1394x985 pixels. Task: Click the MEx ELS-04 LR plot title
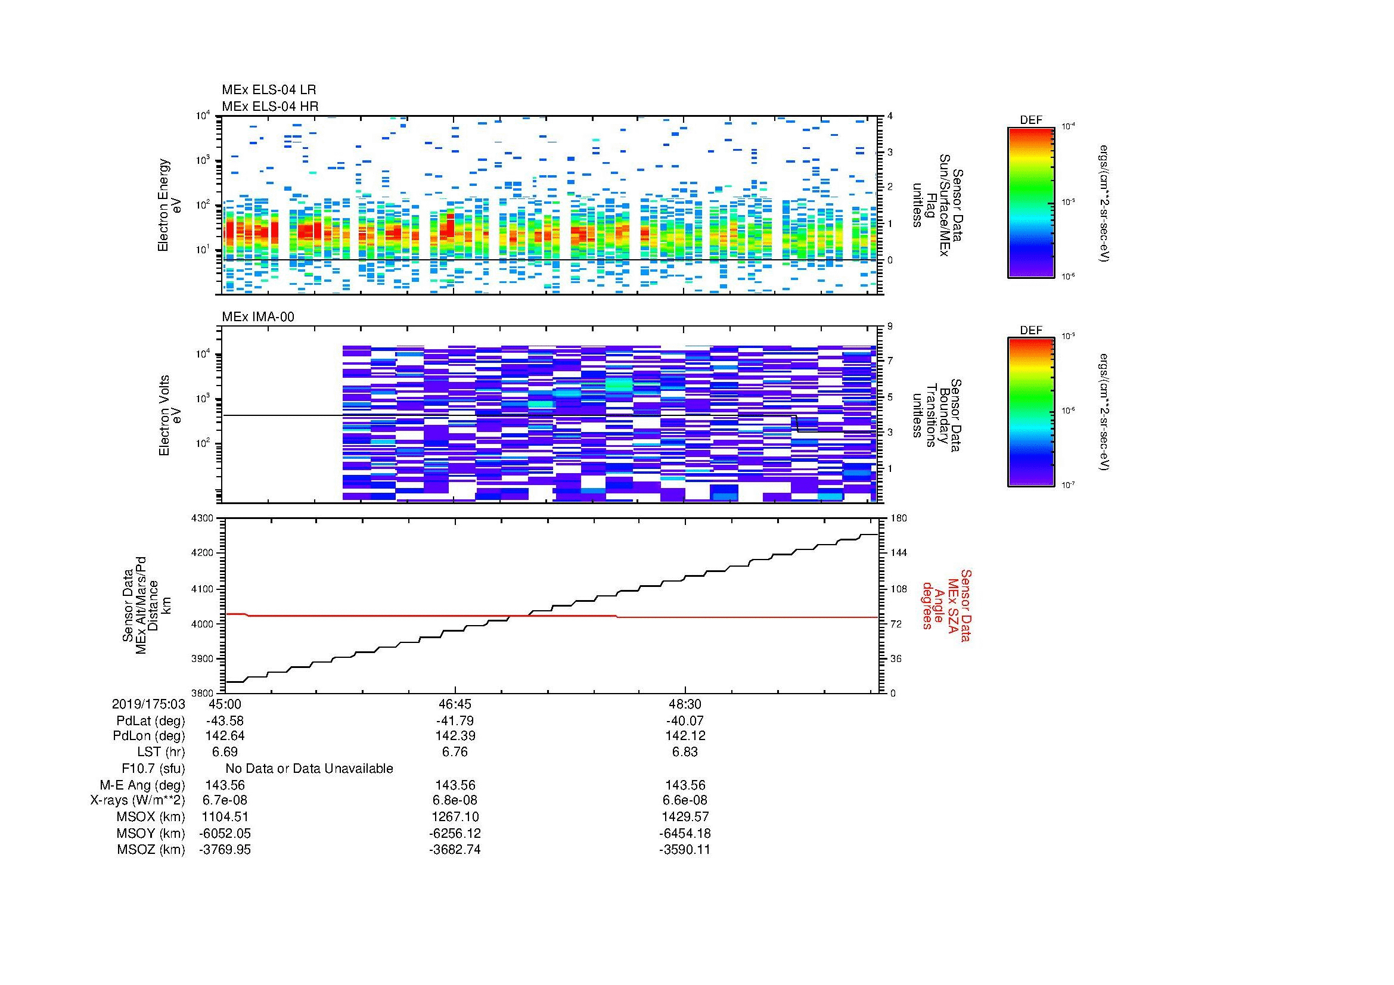point(268,90)
